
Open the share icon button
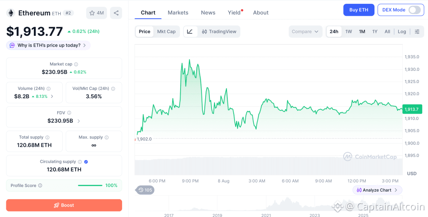pos(116,13)
